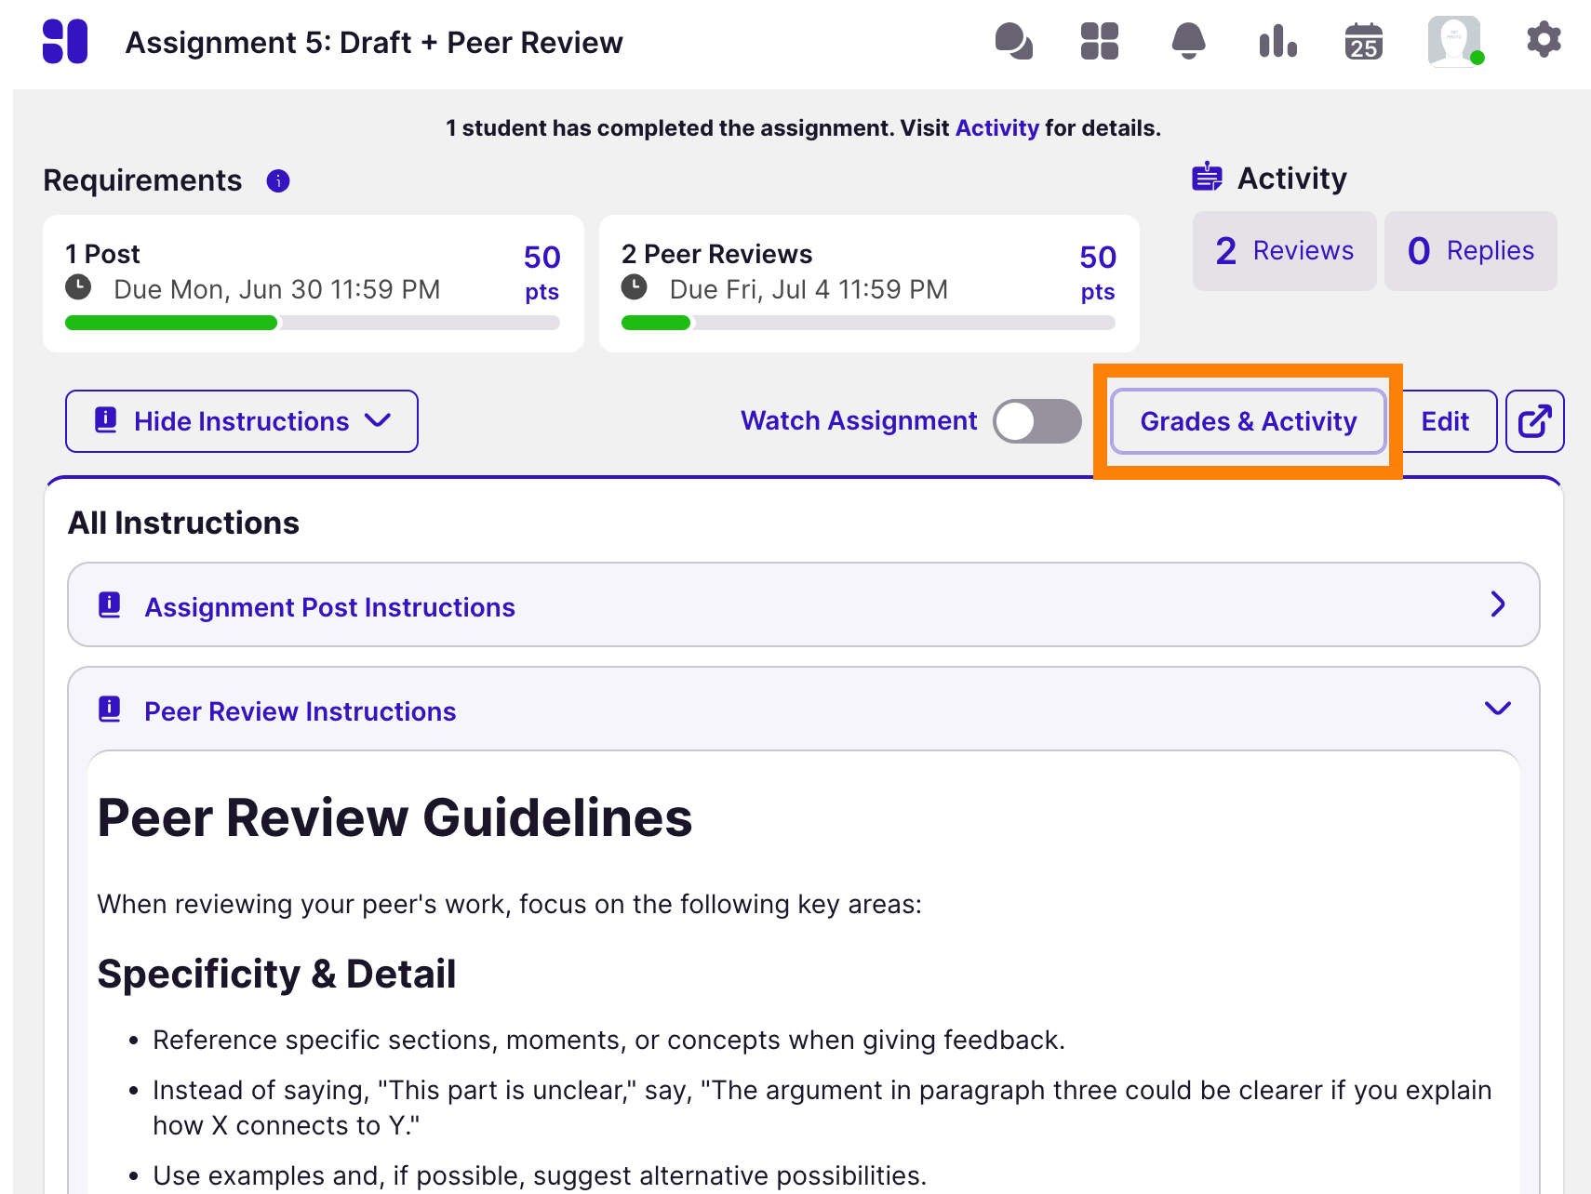1591x1194 pixels.
Task: Open Grades & Activity
Action: [1248, 420]
